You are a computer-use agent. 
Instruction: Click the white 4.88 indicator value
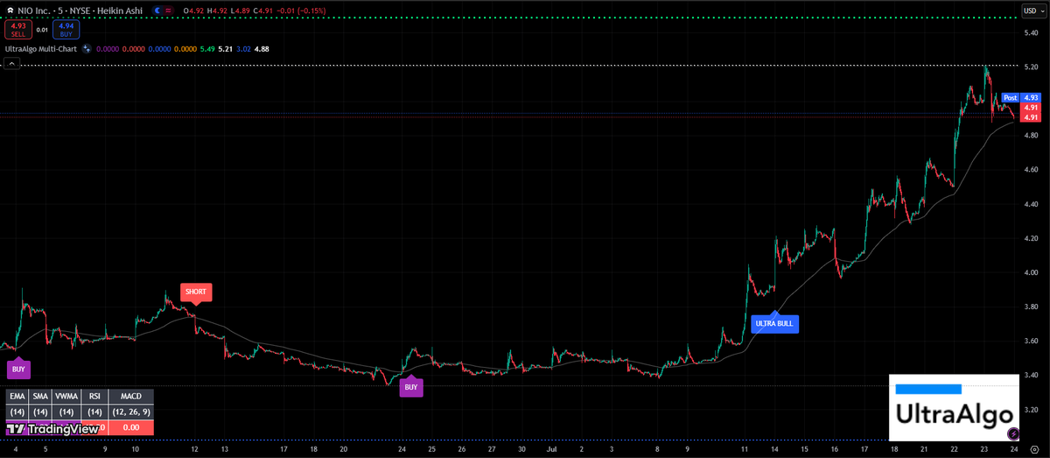[x=262, y=49]
